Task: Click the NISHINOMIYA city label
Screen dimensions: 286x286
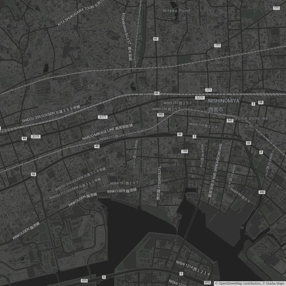Action: click(224, 101)
